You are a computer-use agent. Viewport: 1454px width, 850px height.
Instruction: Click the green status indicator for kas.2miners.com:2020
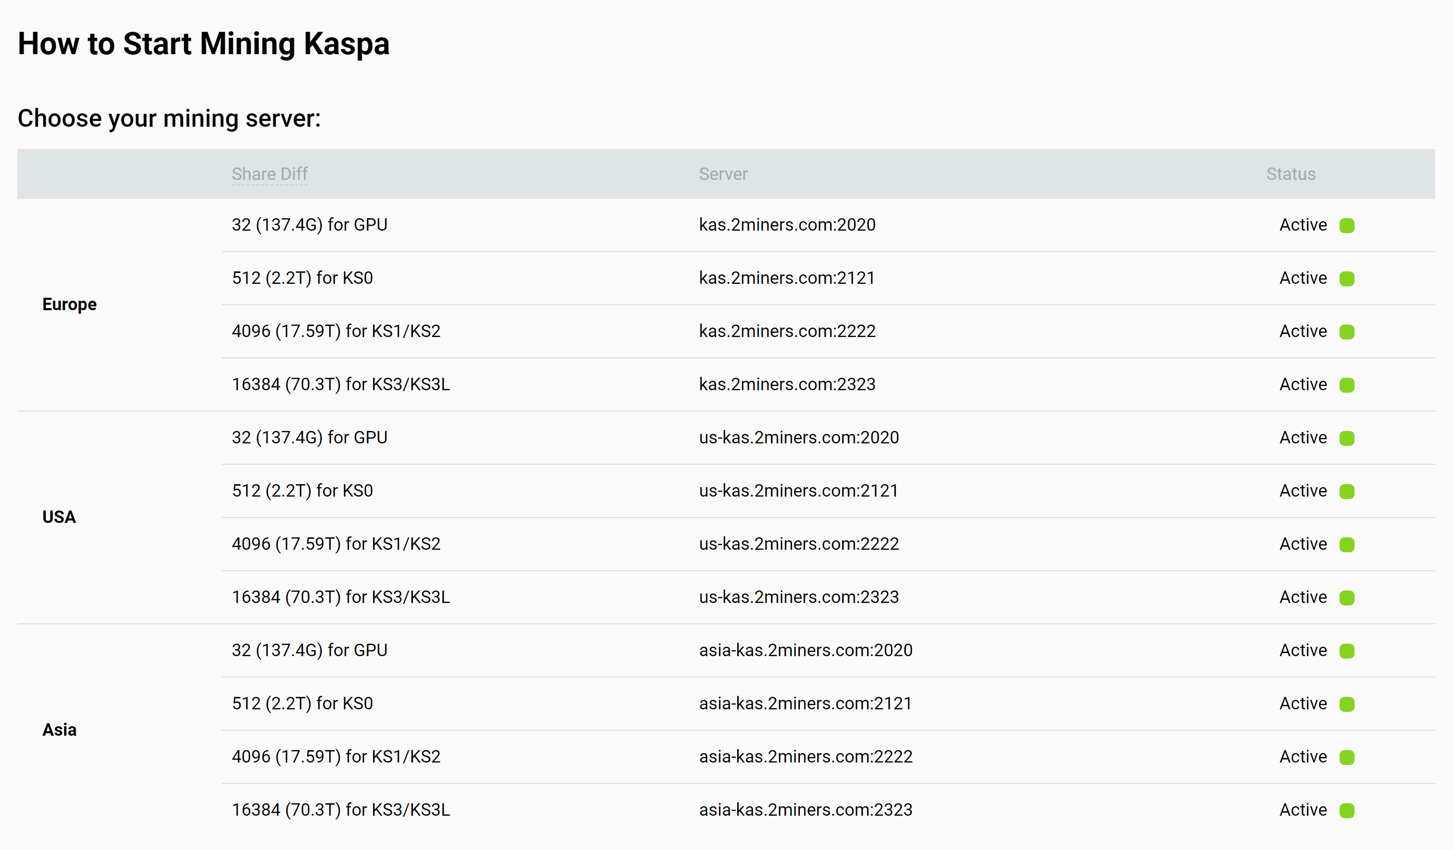click(1347, 226)
